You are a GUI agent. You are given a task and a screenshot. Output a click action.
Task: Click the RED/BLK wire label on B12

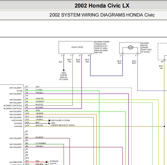pos(39,164)
